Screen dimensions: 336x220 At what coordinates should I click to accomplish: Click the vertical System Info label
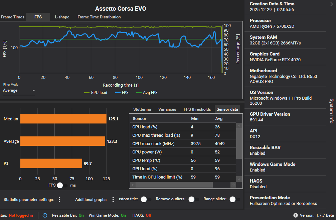tap(332, 111)
